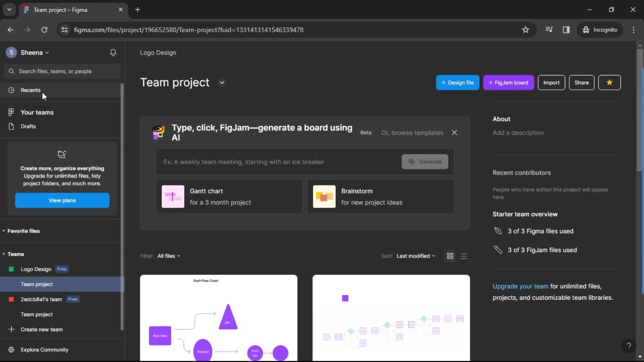Expand the Logo Design team section
The width and height of the screenshot is (644, 362).
click(x=36, y=269)
